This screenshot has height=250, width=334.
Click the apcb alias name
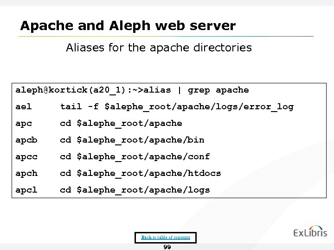pos(26,140)
